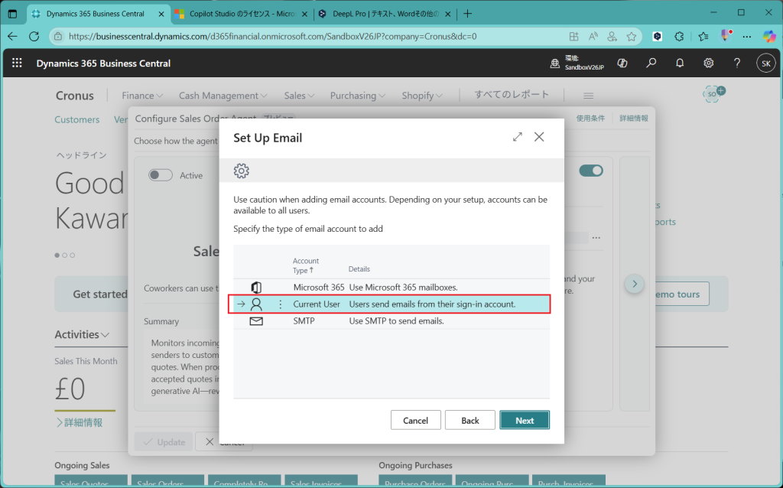This screenshot has height=488, width=783.
Task: Click the gear icon in Set Up Email dialog
Action: (x=241, y=171)
